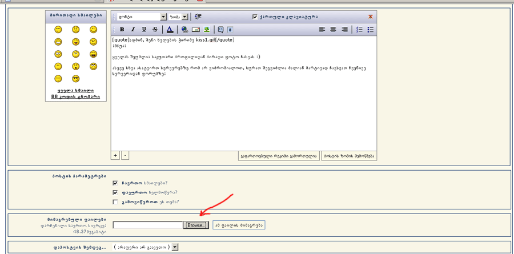This screenshot has height=254, width=514.
Task: Enable the subscribe to topic checkbox
Action: (115, 201)
